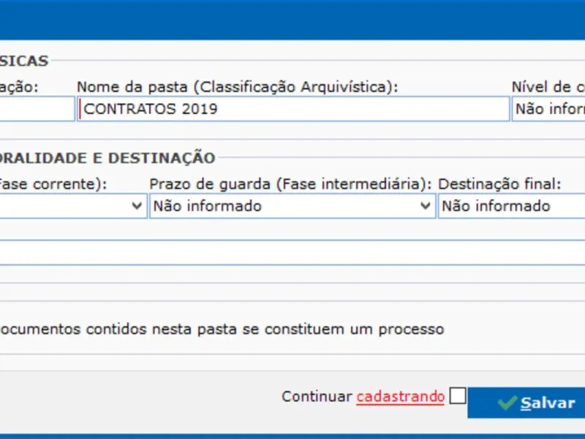Click the Fase corrente dropdown arrow
Image resolution: width=585 pixels, height=439 pixels.
coord(137,206)
